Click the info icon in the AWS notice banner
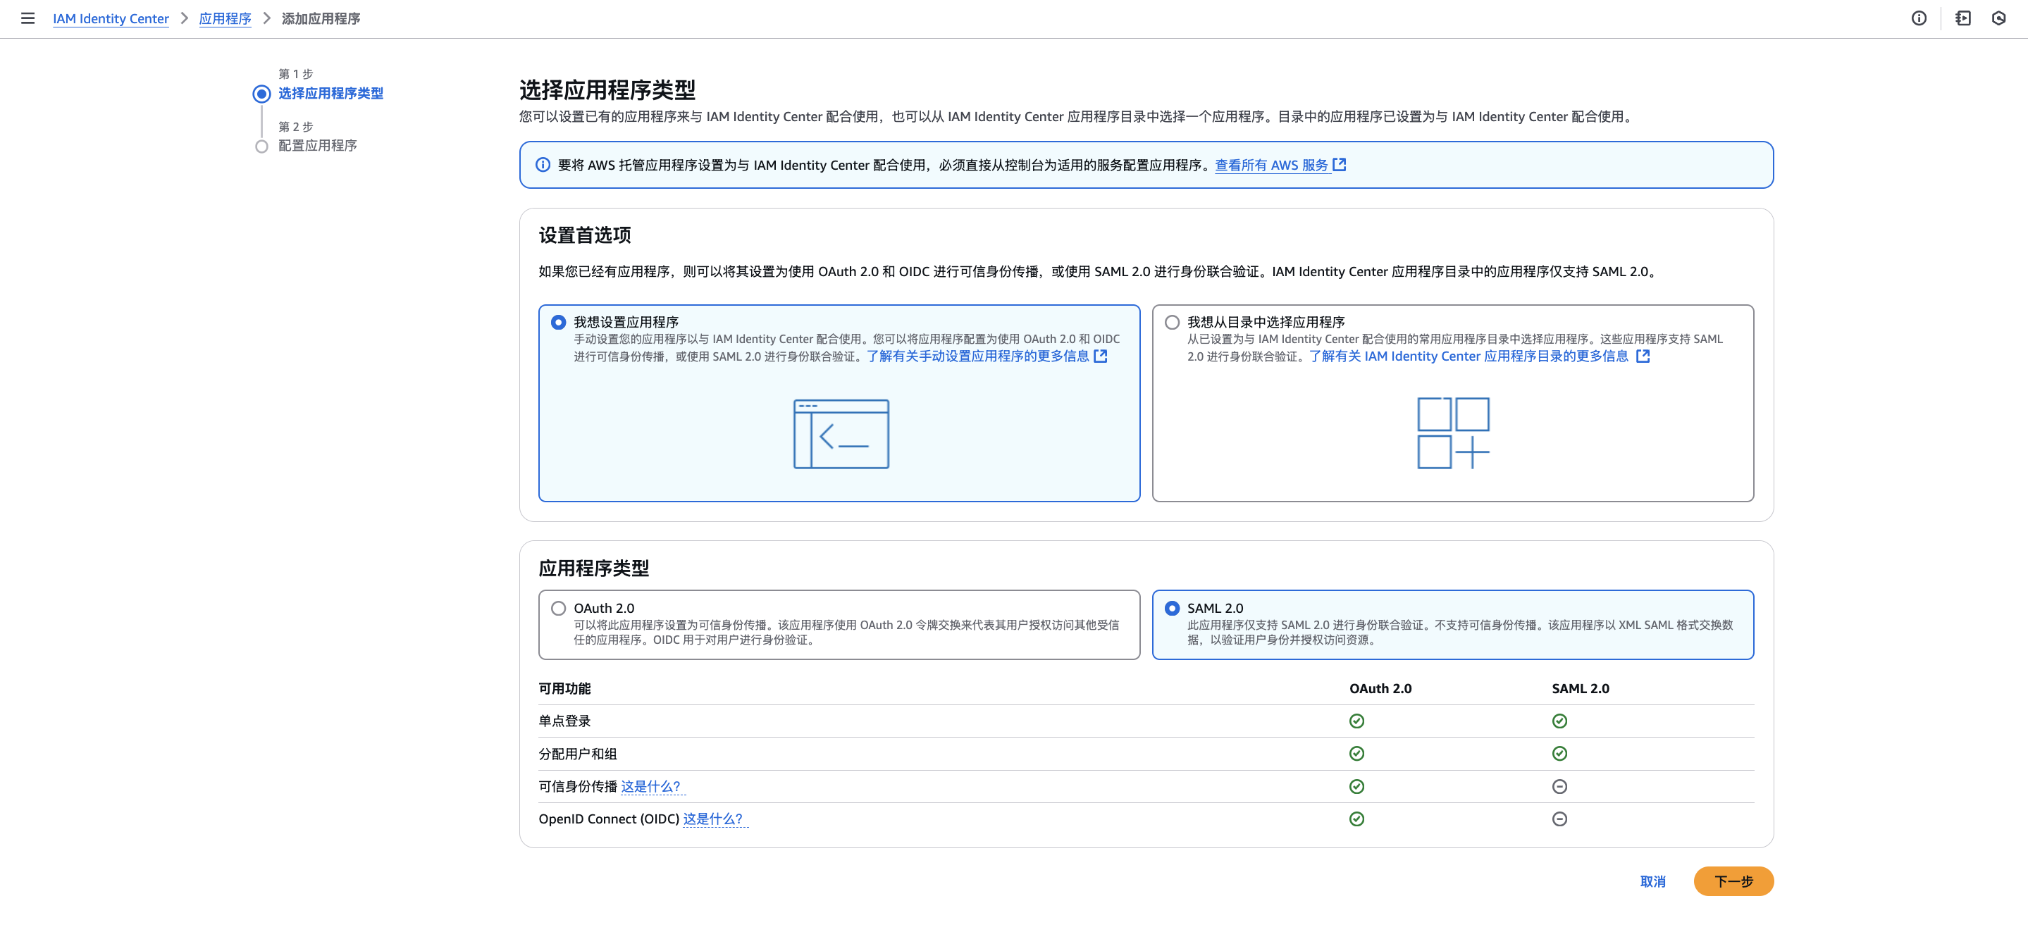2028x951 pixels. point(543,165)
